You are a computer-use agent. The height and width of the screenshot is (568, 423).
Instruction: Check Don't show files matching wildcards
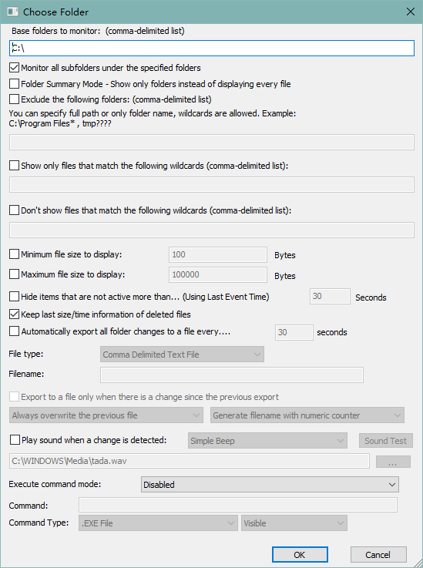[14, 210]
